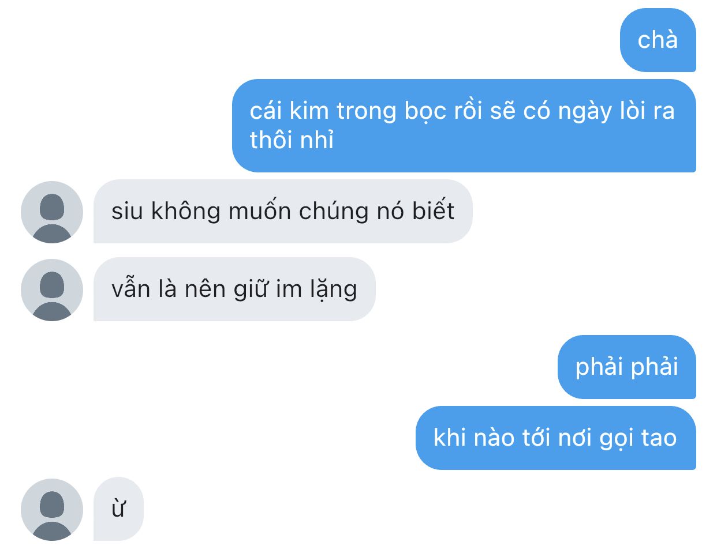717x557 pixels.
Task: Open contact avatar beside the 'ừ' reply
Action: (52, 509)
